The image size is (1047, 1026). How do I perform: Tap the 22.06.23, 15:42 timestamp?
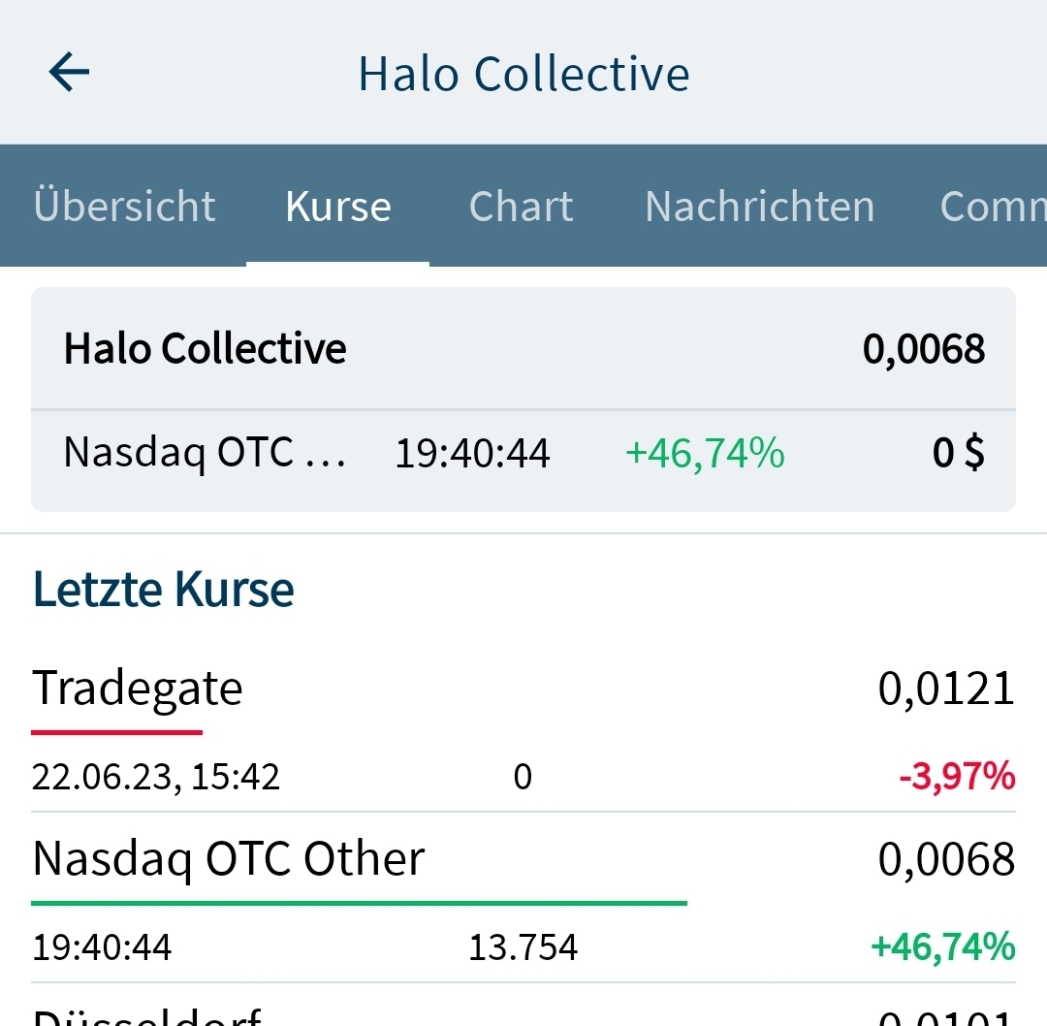[x=156, y=776]
